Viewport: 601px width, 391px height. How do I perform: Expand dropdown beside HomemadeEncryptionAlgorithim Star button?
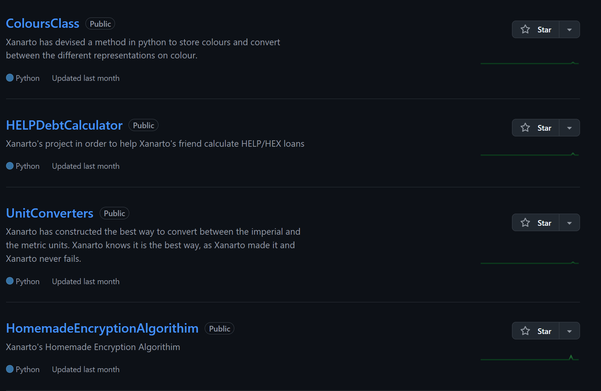tap(569, 331)
